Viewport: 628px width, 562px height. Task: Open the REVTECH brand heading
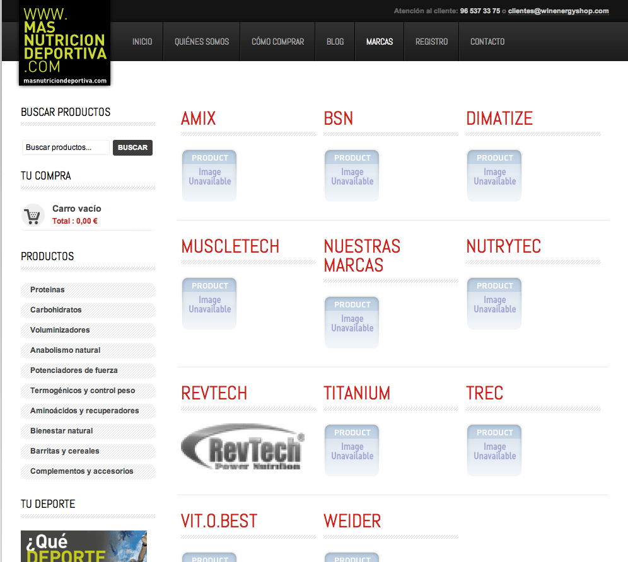click(214, 394)
